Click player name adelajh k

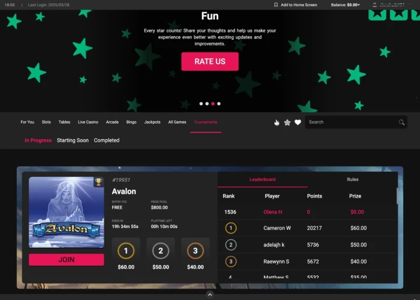click(274, 245)
